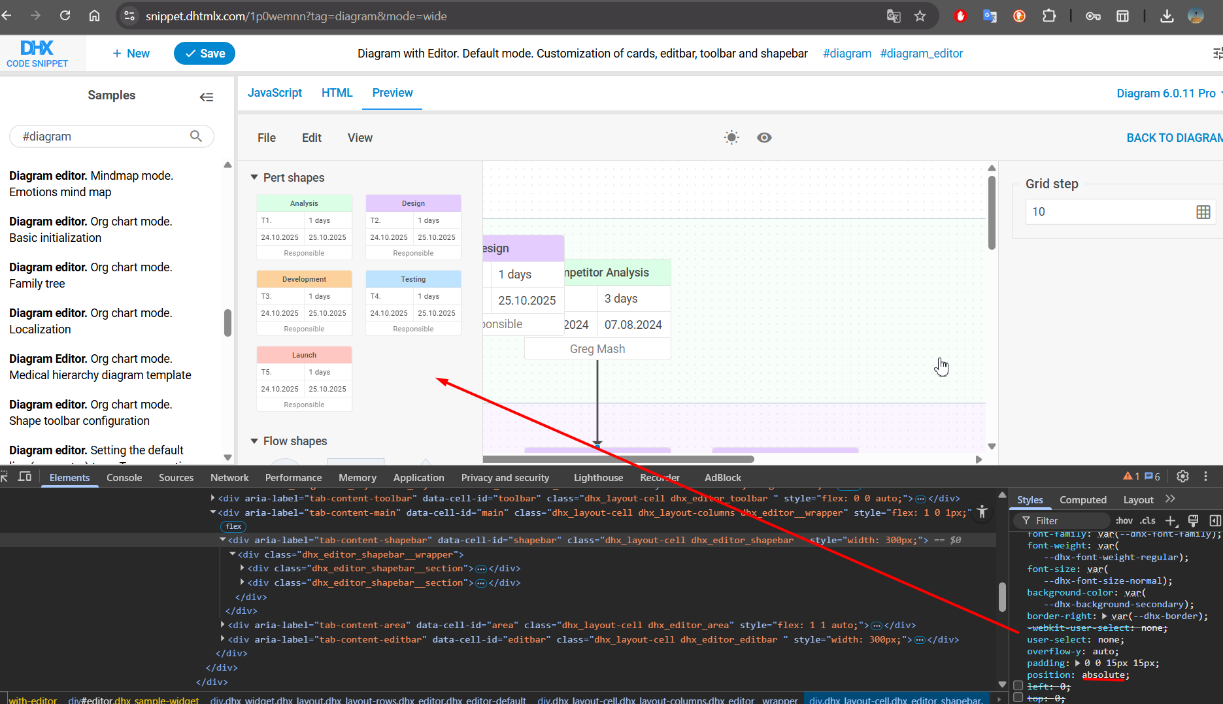Click the eye preview icon in editor toolbar
The image size is (1223, 704).
pos(764,137)
